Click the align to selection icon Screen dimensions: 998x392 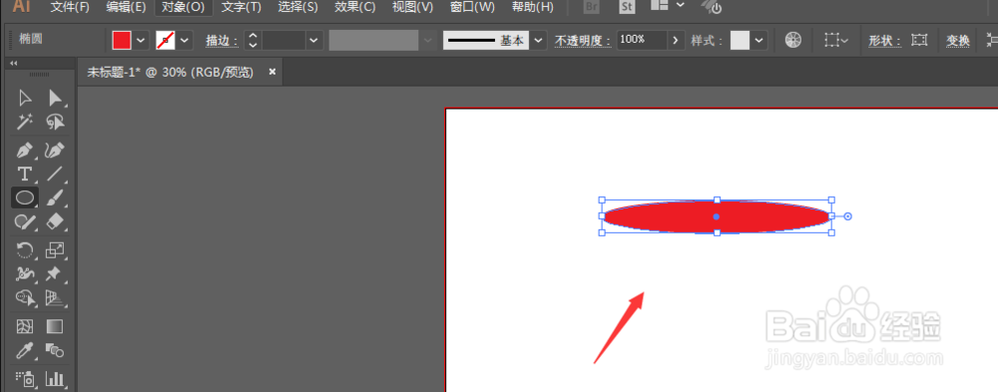tap(832, 40)
